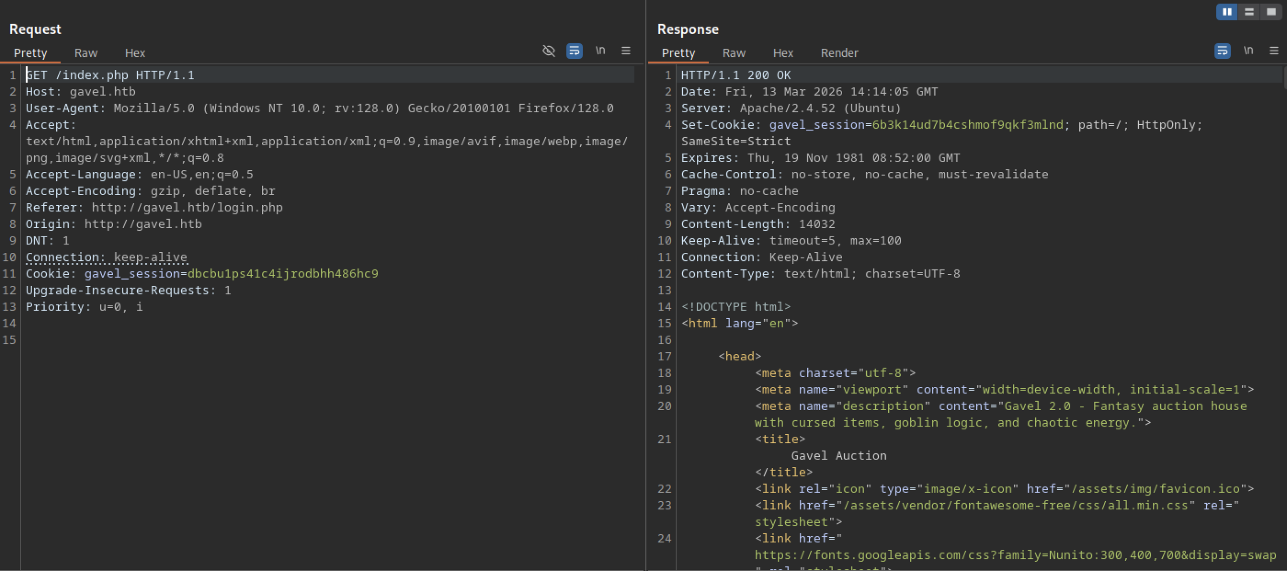
Task: Switch to combined tabbed layout view
Action: (x=1271, y=12)
